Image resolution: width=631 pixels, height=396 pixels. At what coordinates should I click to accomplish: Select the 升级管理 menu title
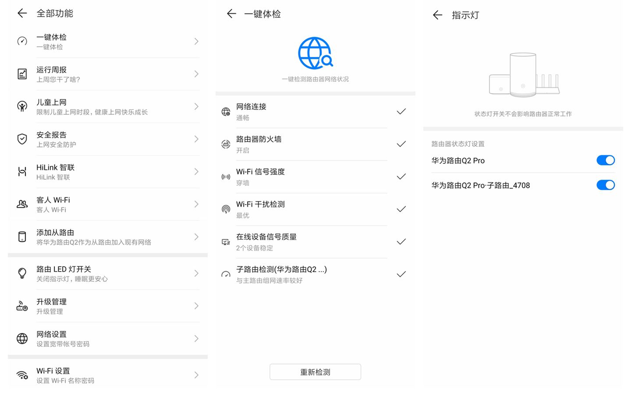click(51, 302)
